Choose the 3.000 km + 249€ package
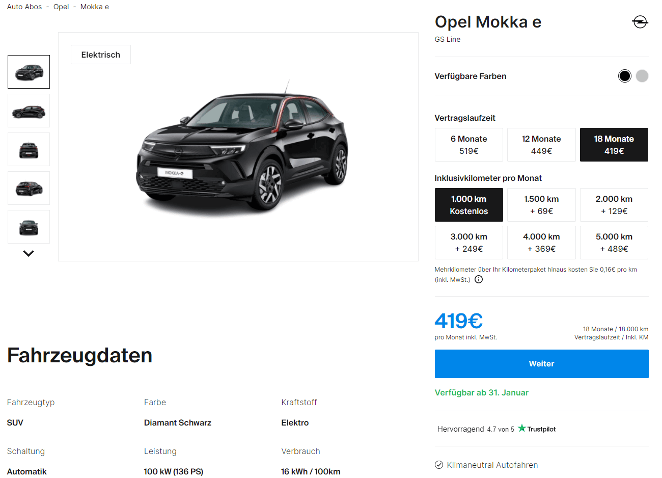The image size is (662, 478). (x=468, y=243)
